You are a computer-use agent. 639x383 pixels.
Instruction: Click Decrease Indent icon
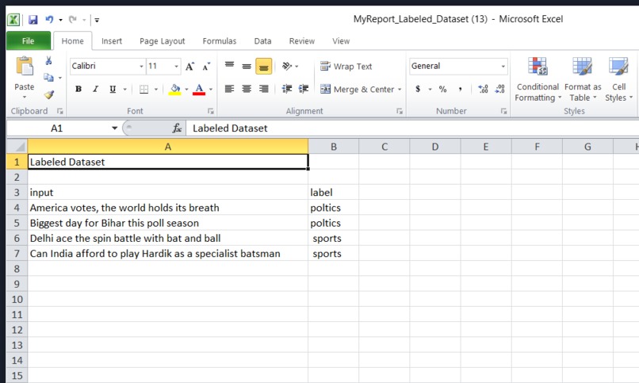(x=287, y=89)
